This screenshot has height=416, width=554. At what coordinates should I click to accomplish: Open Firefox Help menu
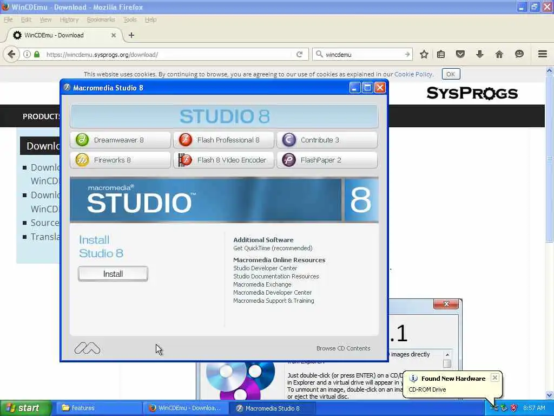click(151, 20)
